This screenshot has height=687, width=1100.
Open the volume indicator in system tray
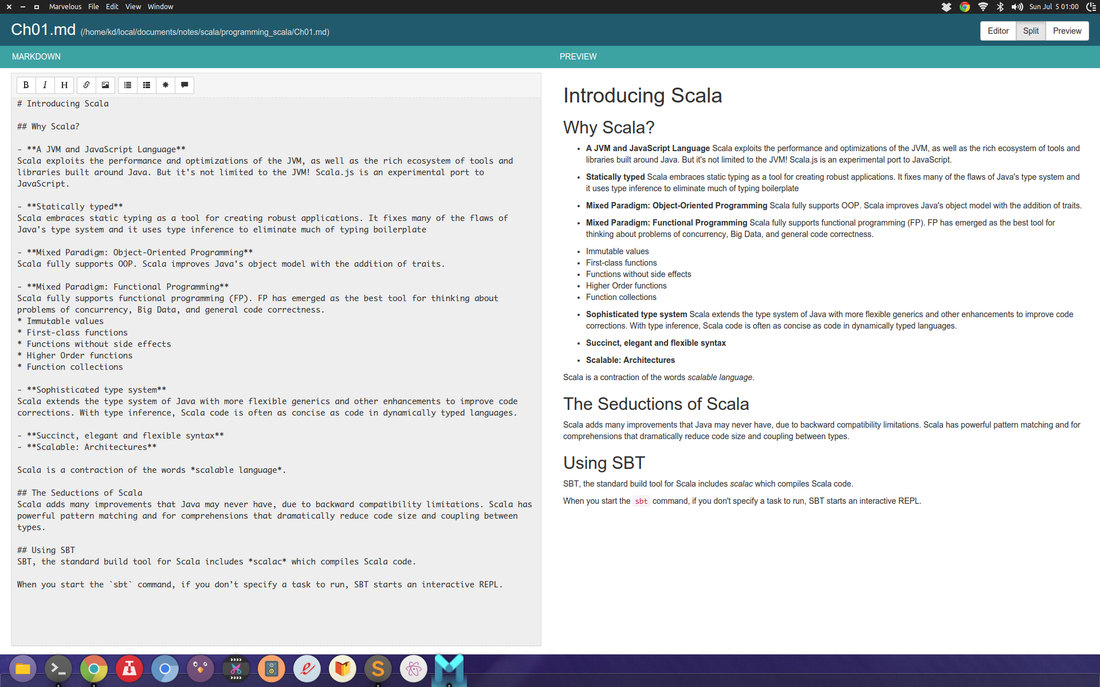tap(1017, 7)
